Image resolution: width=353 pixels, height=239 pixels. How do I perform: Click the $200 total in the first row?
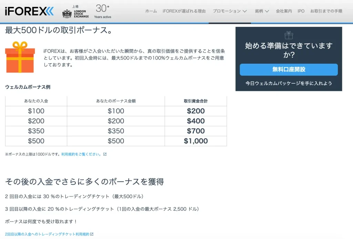pos(196,111)
